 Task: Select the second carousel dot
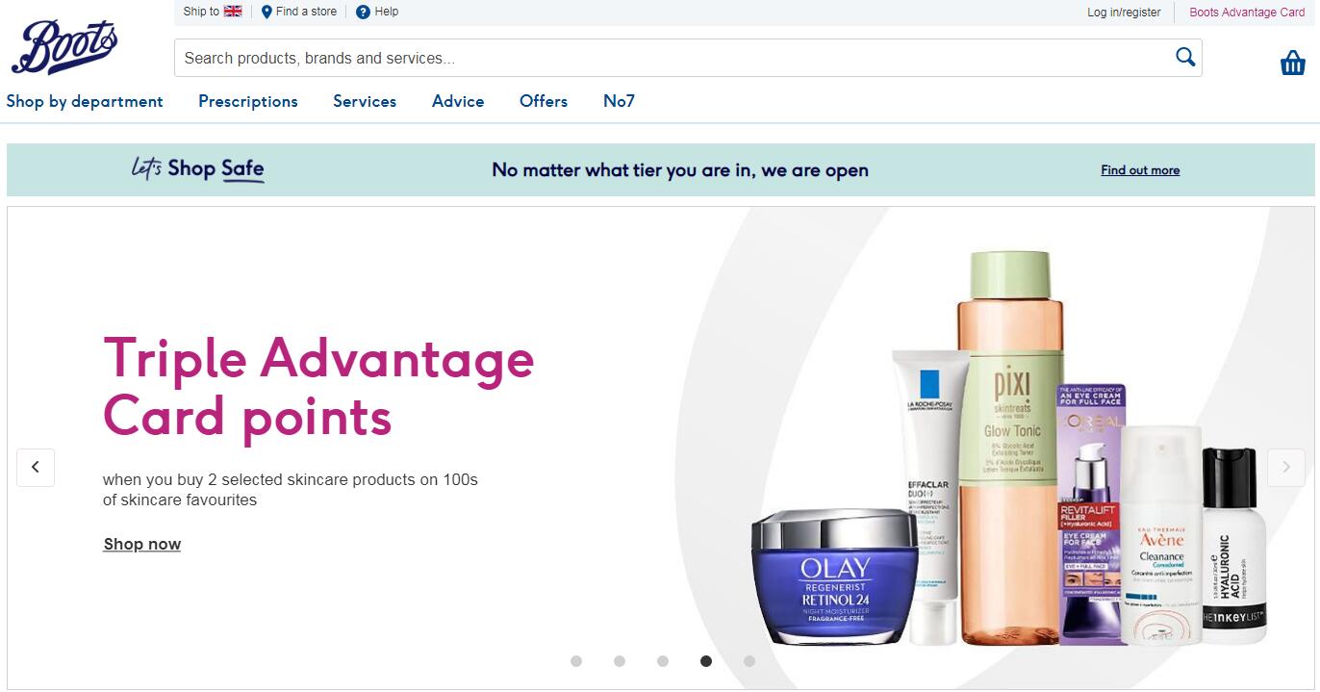[x=620, y=661]
